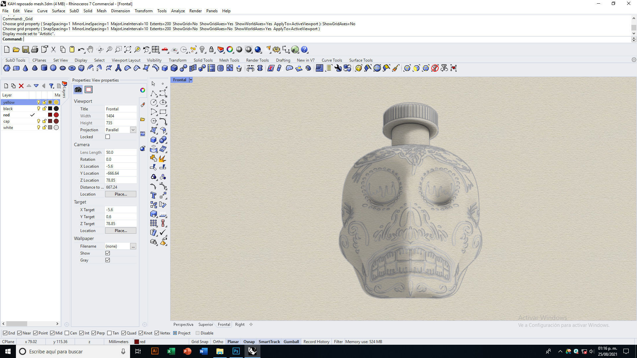This screenshot has width=637, height=358.
Task: Toggle the Wallpaper Show checkbox
Action: click(x=107, y=253)
